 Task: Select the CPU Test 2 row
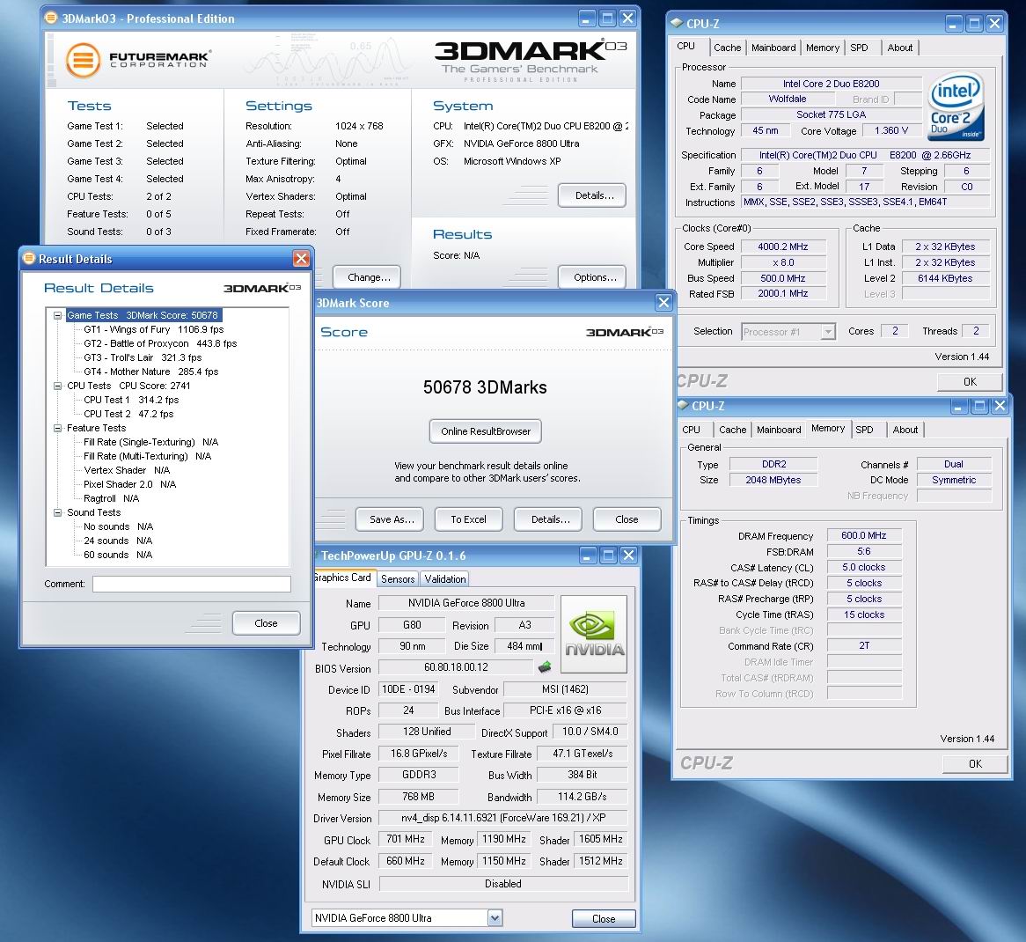click(128, 414)
